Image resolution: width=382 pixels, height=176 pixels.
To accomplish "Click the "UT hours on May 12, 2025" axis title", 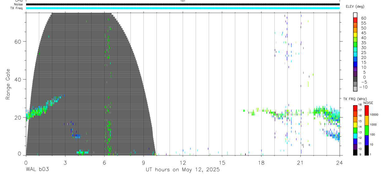I will (x=183, y=170).
